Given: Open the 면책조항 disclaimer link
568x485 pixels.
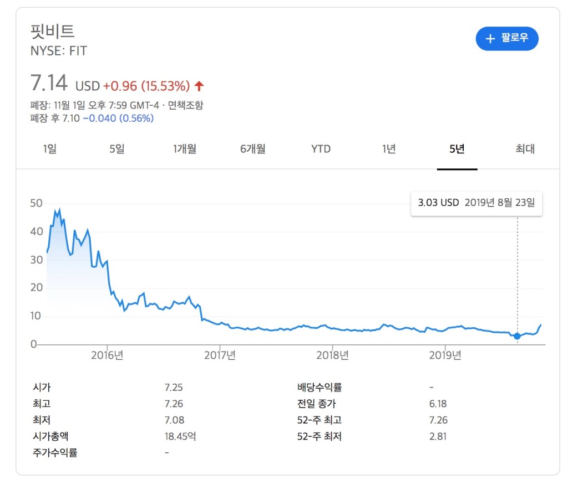Looking at the screenshot, I should click(186, 105).
